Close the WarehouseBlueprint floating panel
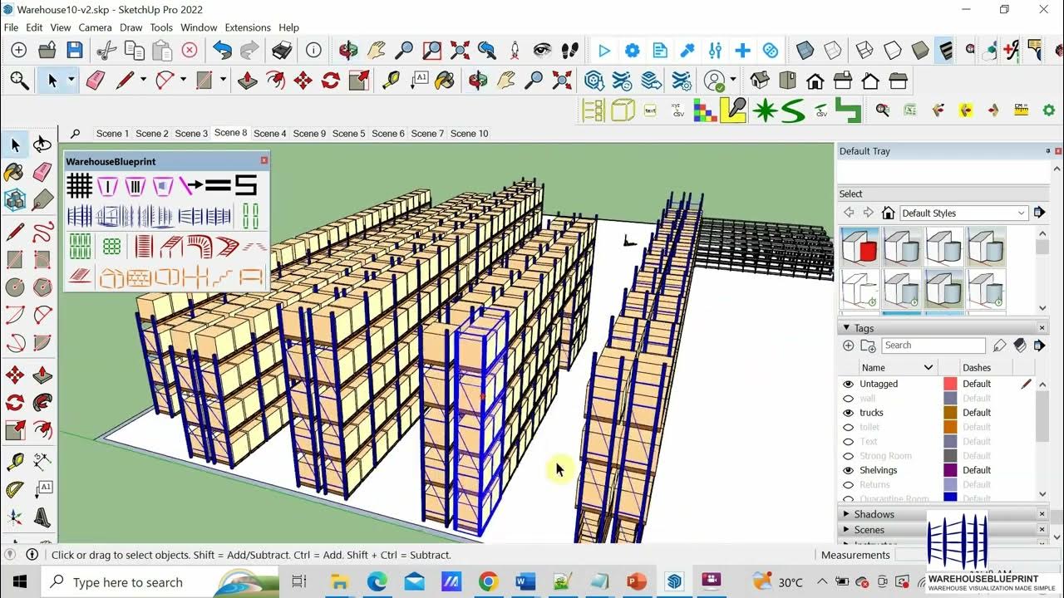This screenshot has width=1064, height=598. tap(264, 160)
